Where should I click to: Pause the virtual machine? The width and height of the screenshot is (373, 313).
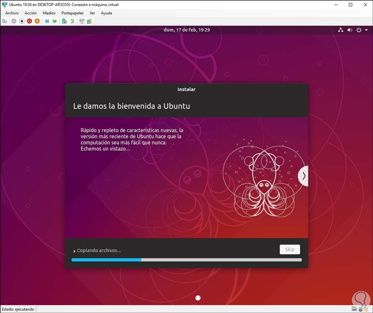coord(47,21)
